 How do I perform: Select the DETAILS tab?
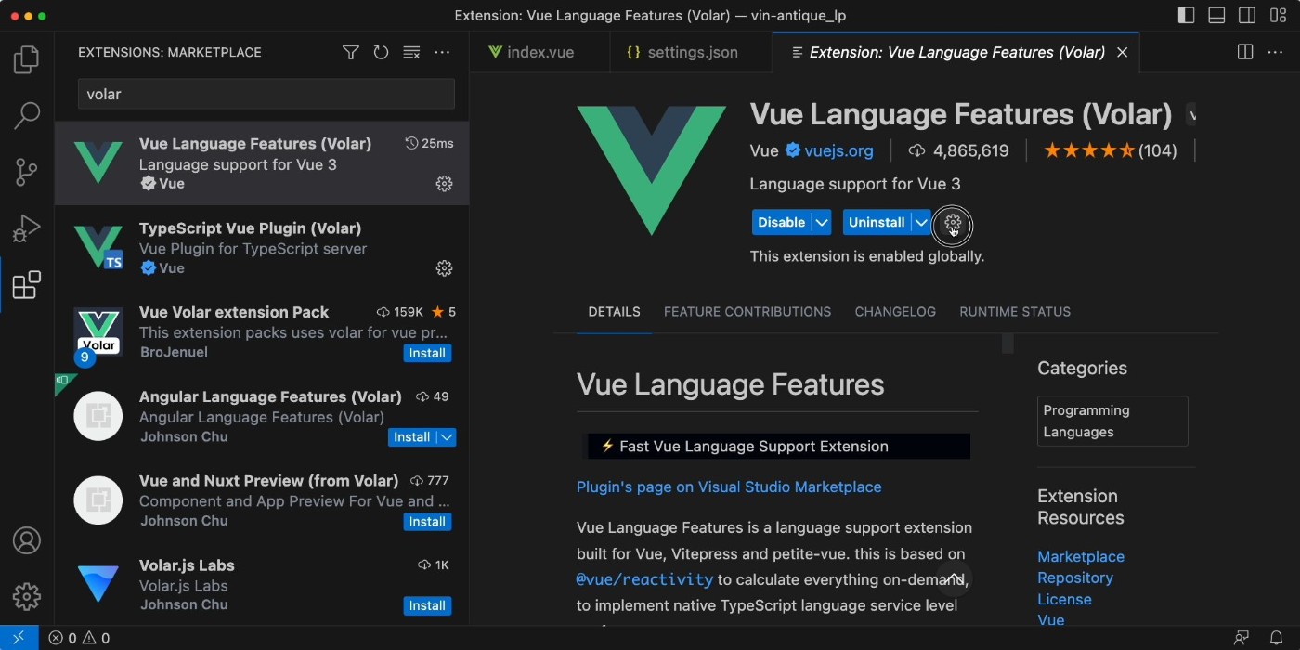click(614, 312)
